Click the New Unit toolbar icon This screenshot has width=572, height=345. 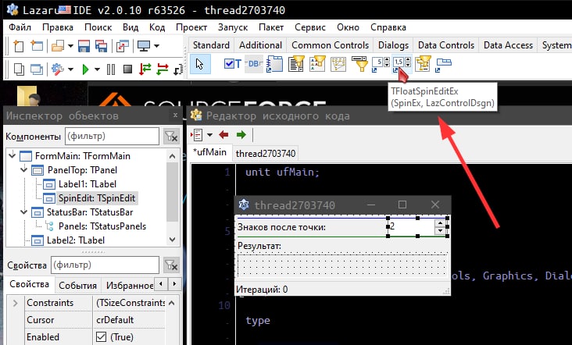click(x=18, y=46)
